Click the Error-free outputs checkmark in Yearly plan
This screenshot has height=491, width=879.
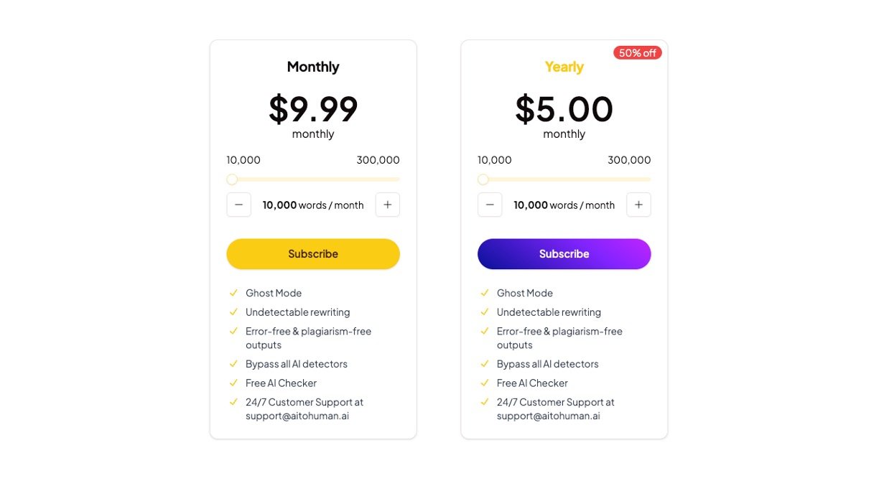[485, 331]
